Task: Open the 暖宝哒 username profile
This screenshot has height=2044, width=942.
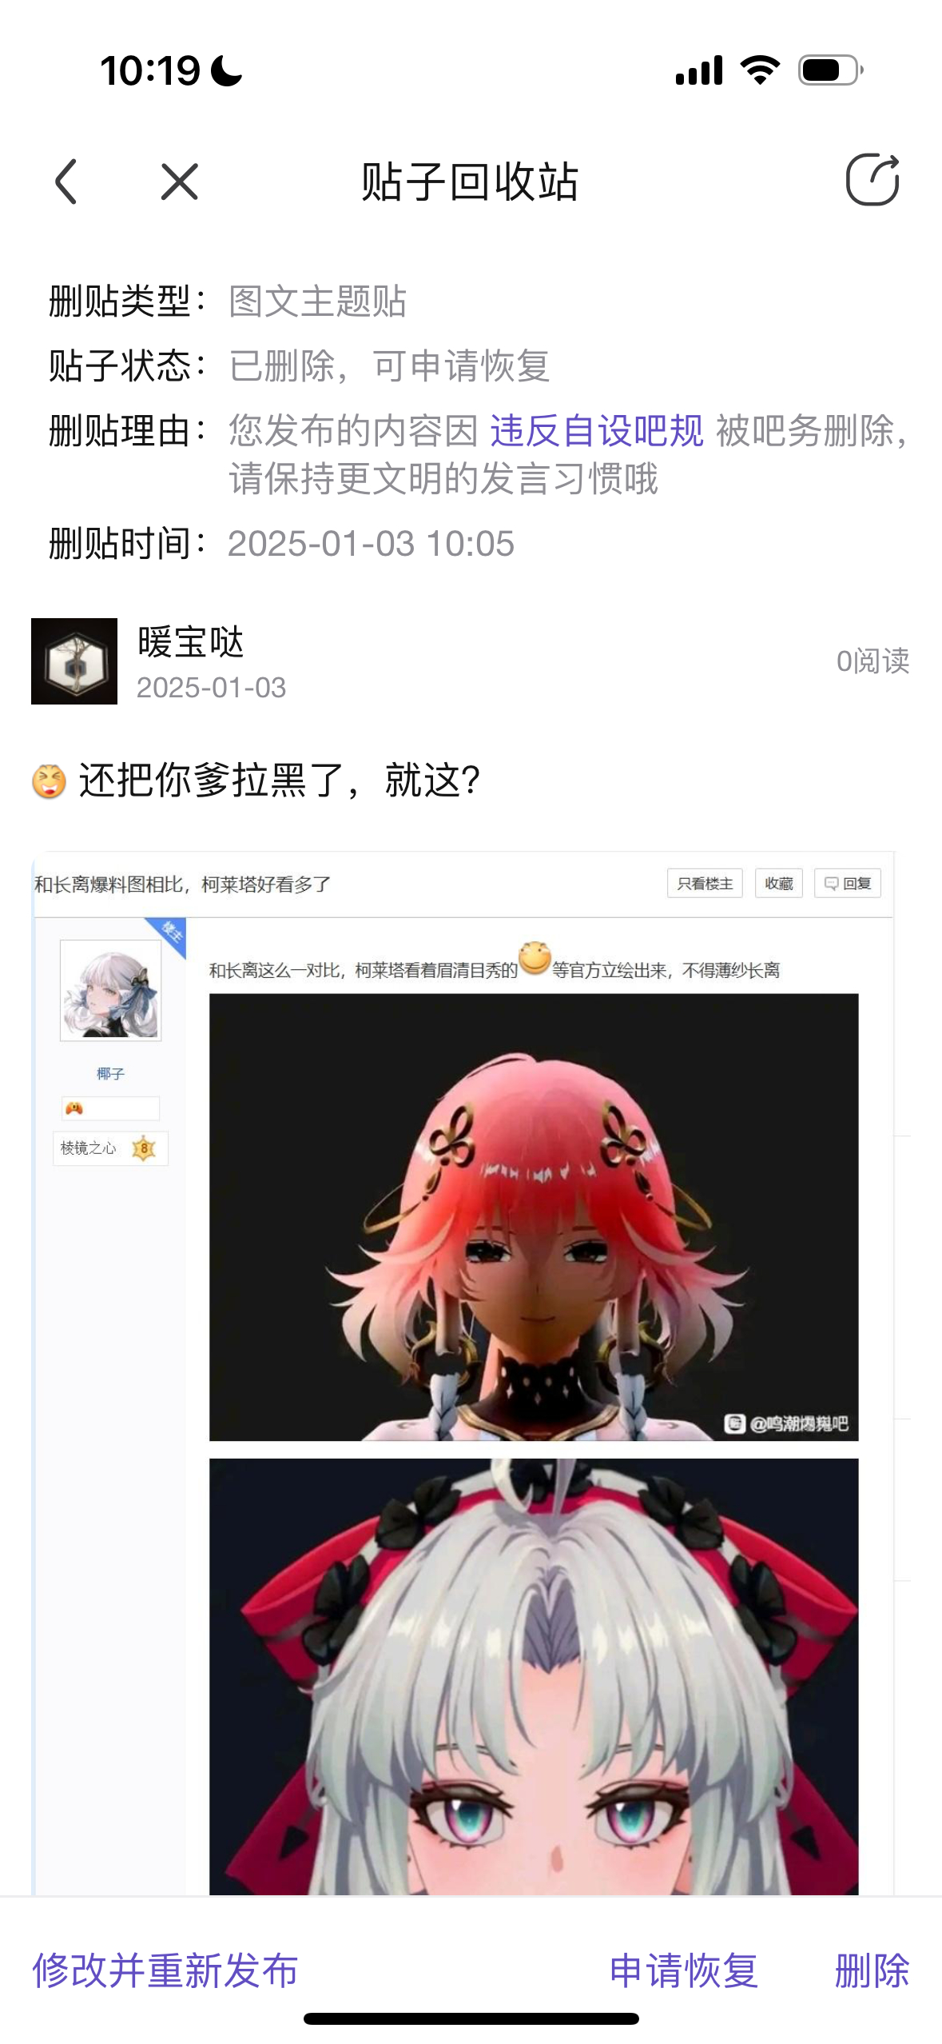Action: click(191, 642)
